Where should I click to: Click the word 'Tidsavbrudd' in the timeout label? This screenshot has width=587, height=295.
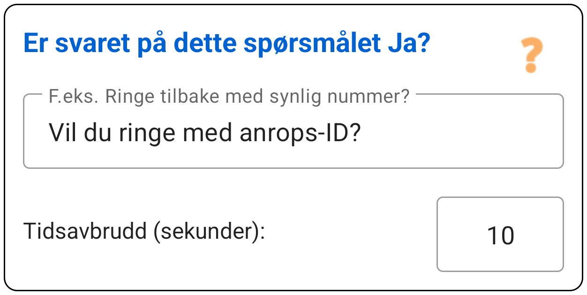coord(84,231)
